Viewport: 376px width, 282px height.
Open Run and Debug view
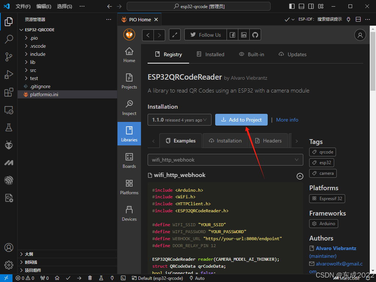click(x=9, y=75)
